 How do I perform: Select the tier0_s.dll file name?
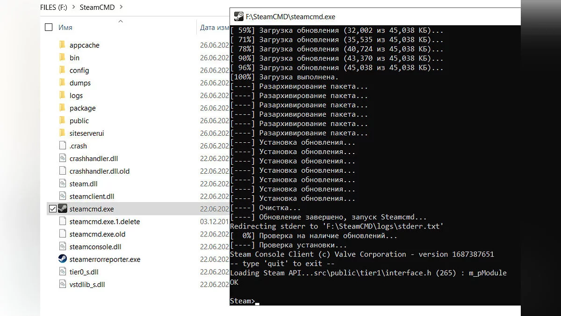[x=84, y=272]
